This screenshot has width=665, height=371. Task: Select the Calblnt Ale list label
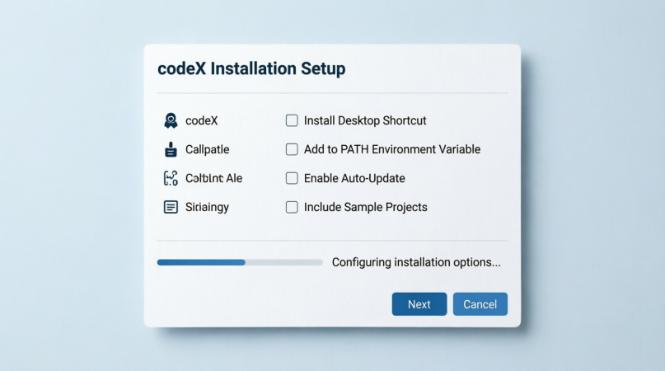point(213,178)
